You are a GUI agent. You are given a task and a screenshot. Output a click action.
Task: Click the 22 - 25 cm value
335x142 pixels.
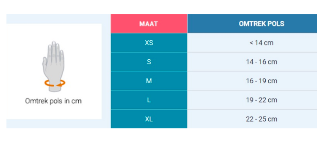pos(262,119)
